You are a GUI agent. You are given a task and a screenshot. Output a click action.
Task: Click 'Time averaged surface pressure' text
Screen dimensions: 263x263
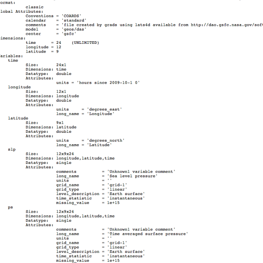click(x=147, y=234)
